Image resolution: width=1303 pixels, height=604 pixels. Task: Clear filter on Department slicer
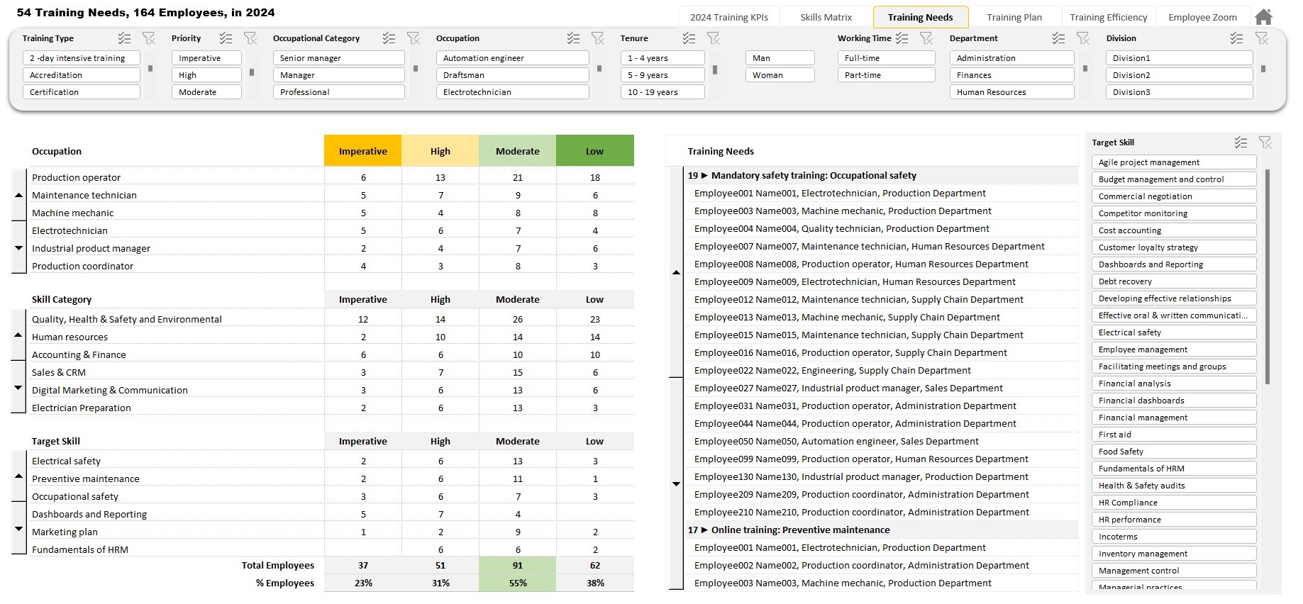point(1082,38)
